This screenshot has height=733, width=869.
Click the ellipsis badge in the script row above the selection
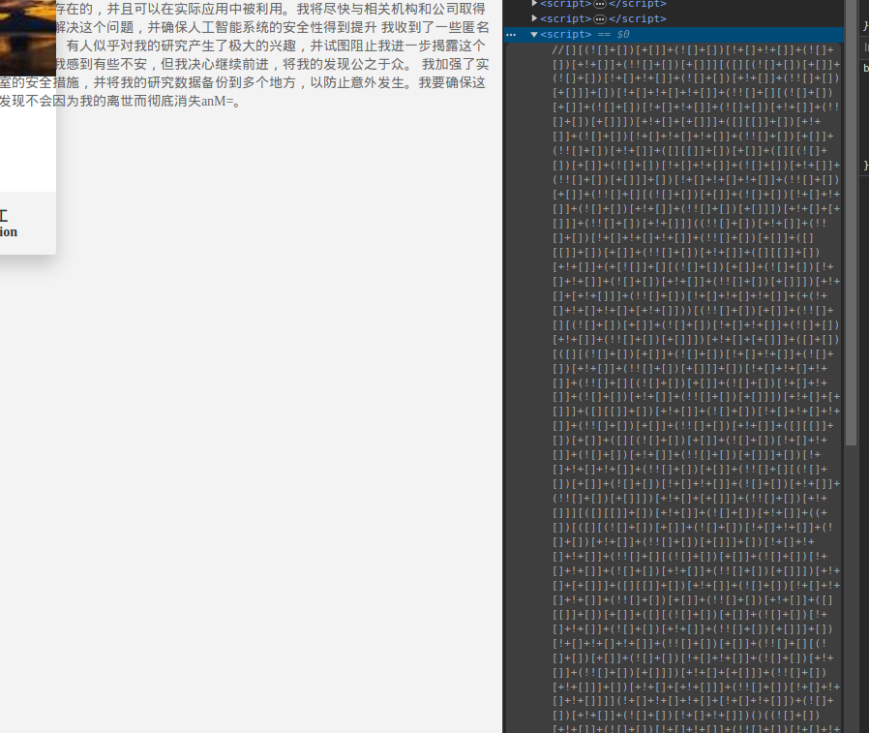(x=600, y=18)
